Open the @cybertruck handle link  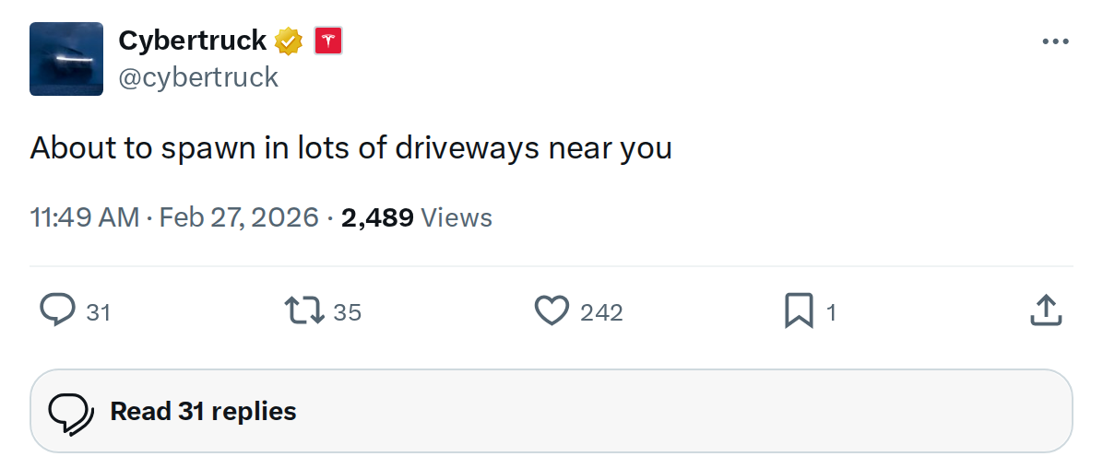[x=198, y=76]
